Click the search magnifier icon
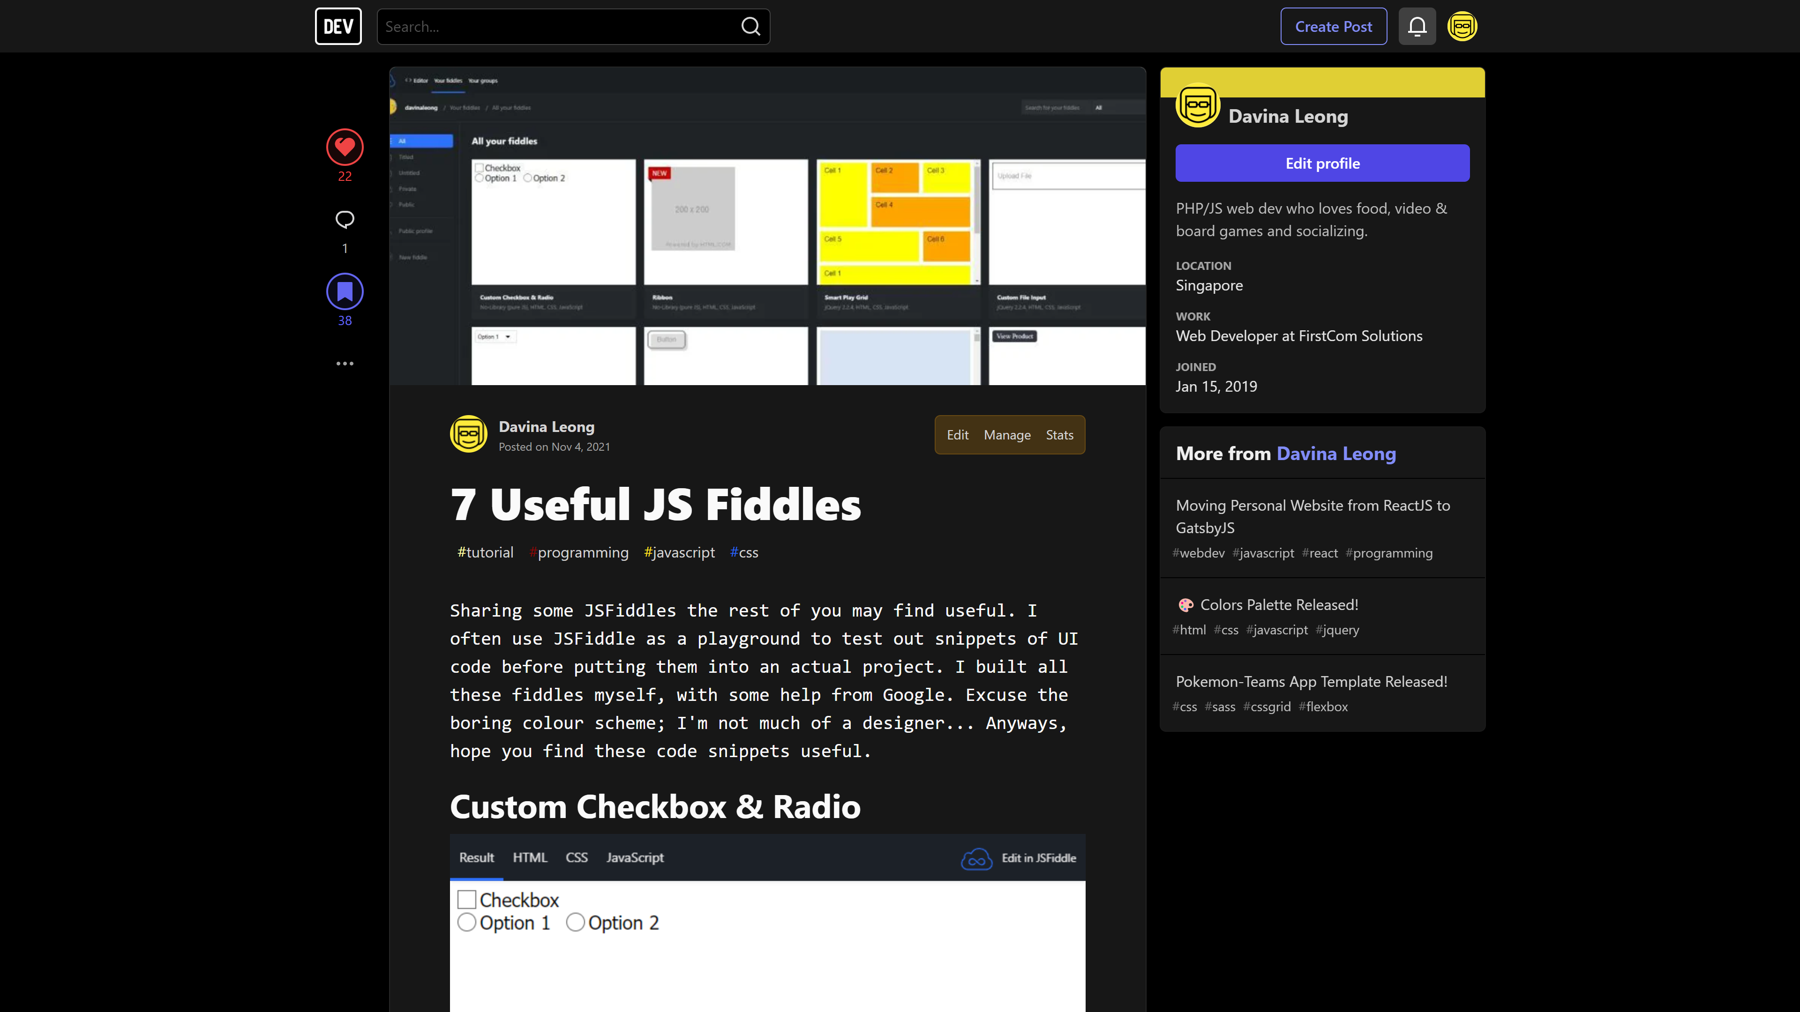This screenshot has width=1800, height=1012. pyautogui.click(x=750, y=27)
